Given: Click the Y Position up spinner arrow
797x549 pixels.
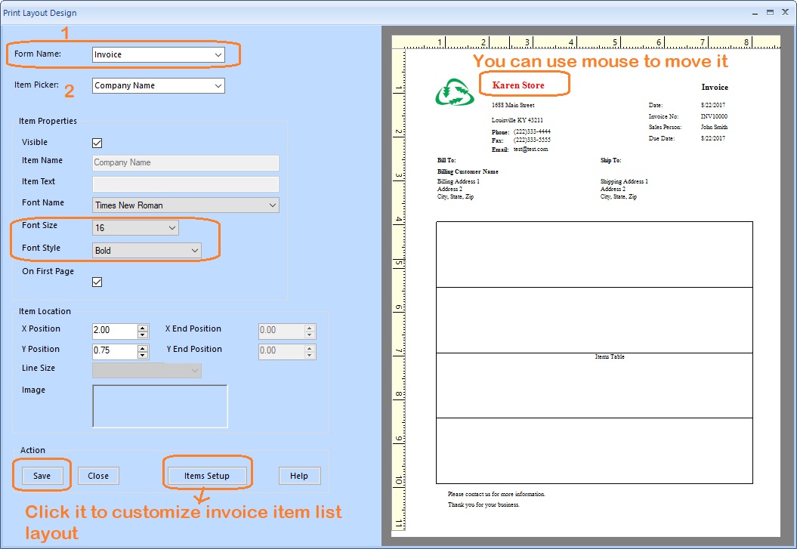Looking at the screenshot, I should [x=143, y=348].
